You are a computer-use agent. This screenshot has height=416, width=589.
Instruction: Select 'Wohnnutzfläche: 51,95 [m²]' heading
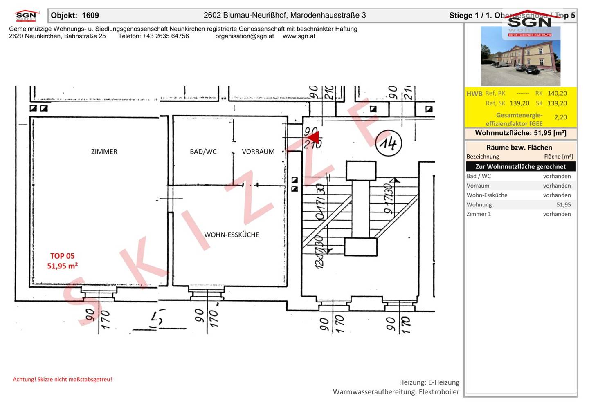point(520,133)
